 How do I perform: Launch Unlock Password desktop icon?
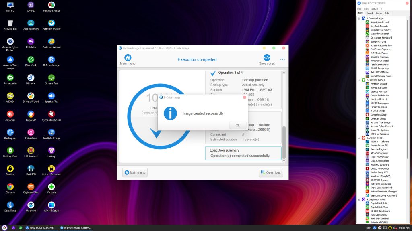click(x=51, y=170)
